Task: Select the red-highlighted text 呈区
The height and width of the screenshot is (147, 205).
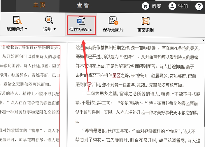Action: click(116, 76)
